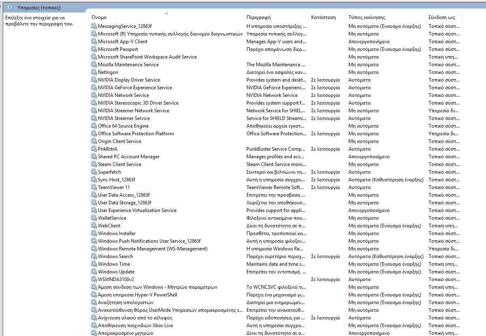Viewport: 486px width, 336px height.
Task: Click 'Απενεργοποιημένο' in Microsoft App-V Client row
Action: (369, 42)
